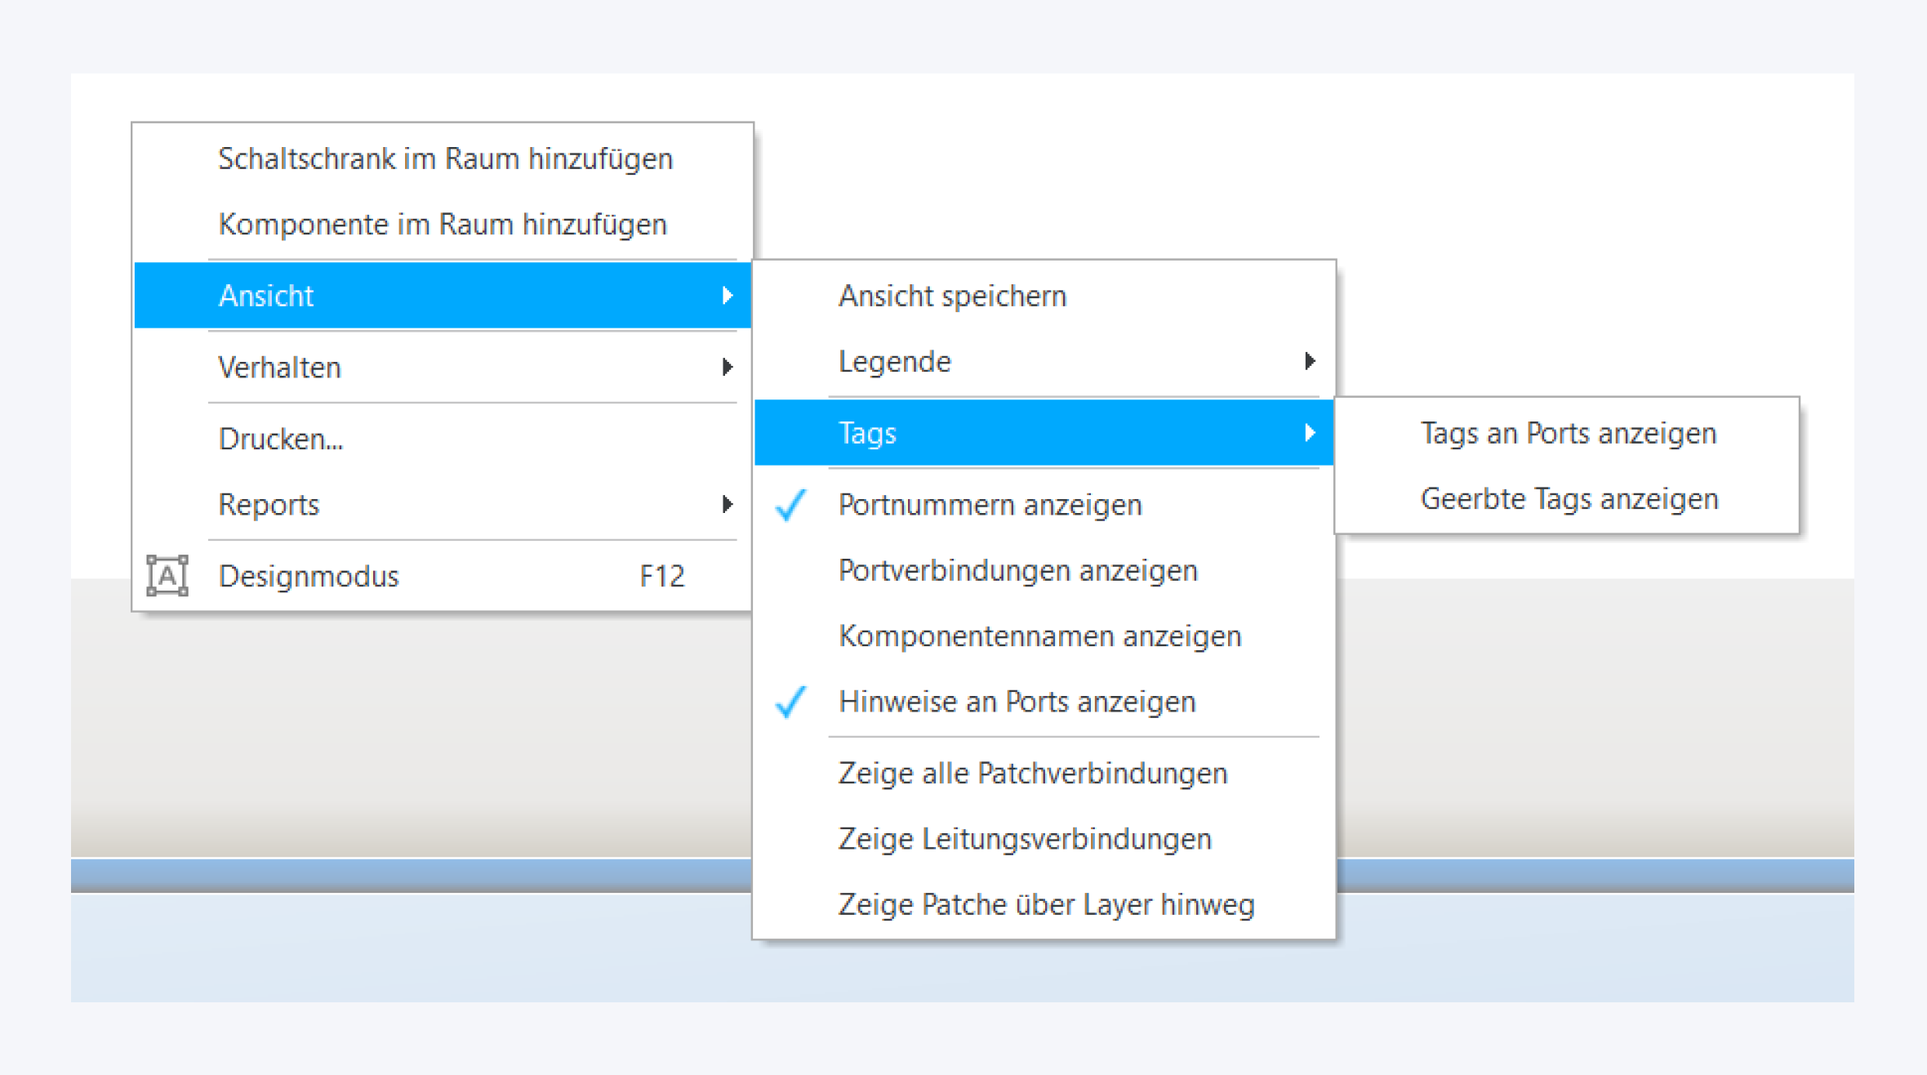Choose Komponente im Raum hinzufügen
This screenshot has width=1927, height=1075.
443,224
